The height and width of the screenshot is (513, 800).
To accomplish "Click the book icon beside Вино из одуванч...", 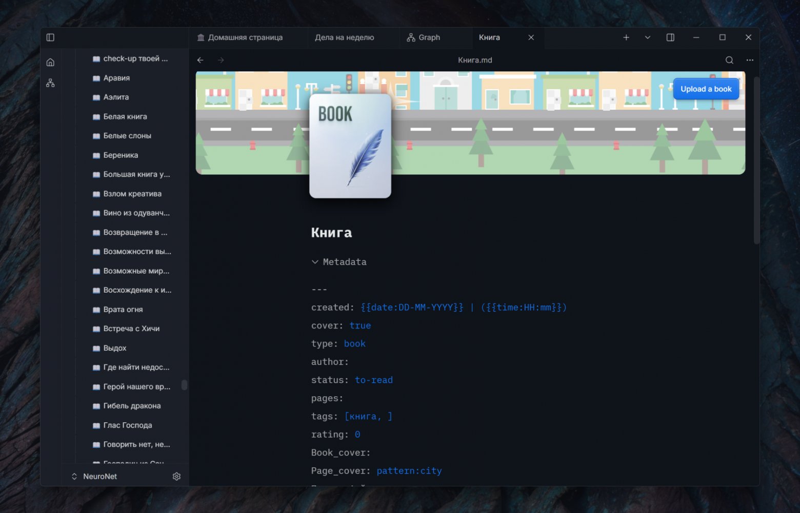I will 96,213.
